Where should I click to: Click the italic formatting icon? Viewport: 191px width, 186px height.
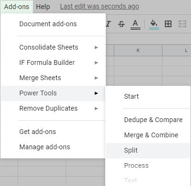point(108,24)
